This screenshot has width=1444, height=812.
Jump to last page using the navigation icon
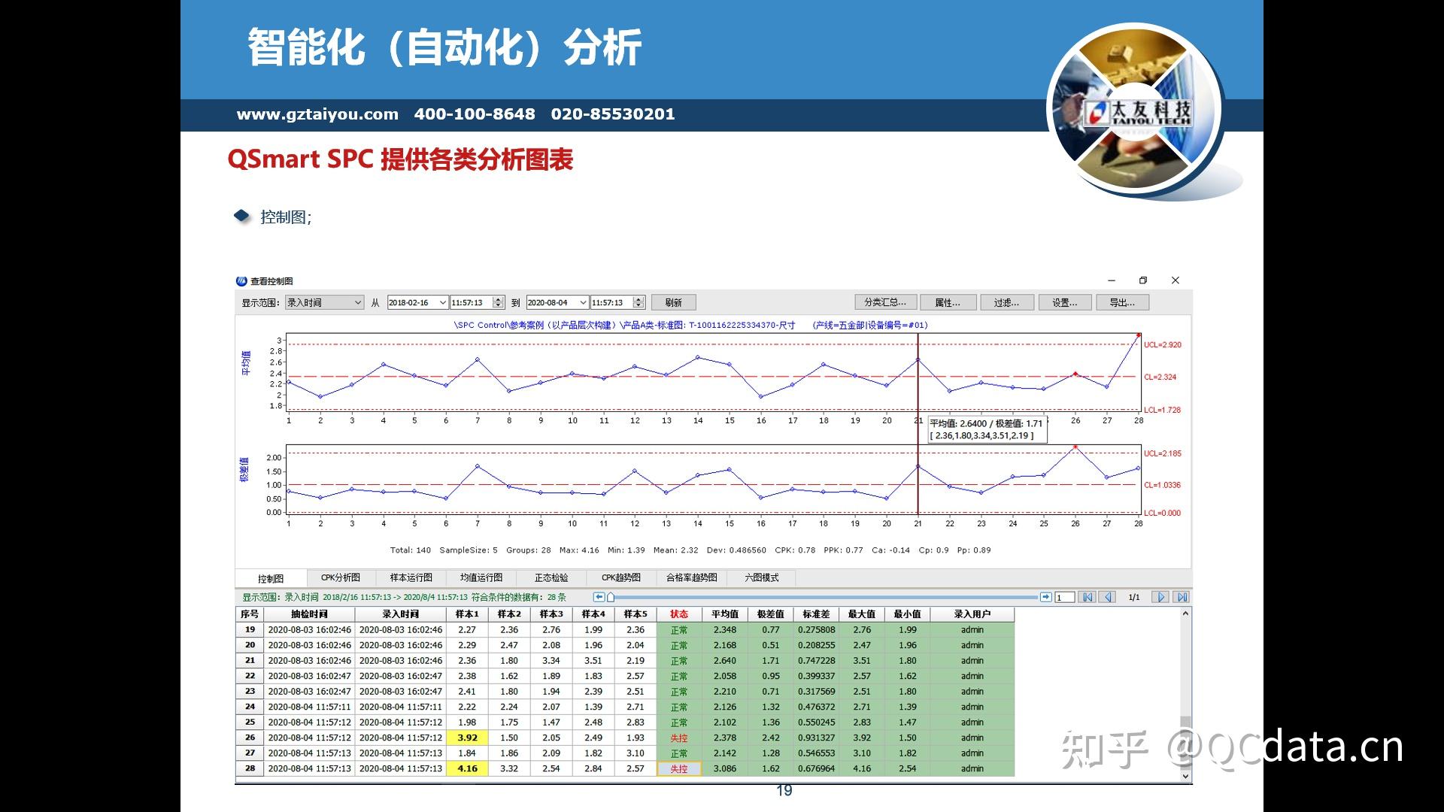(x=1182, y=596)
